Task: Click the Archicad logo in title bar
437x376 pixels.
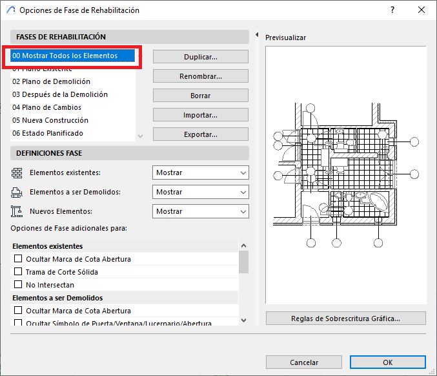Action: (x=10, y=10)
